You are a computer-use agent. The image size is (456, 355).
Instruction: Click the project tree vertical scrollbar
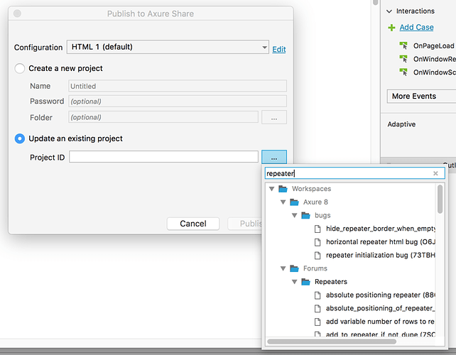(440, 200)
